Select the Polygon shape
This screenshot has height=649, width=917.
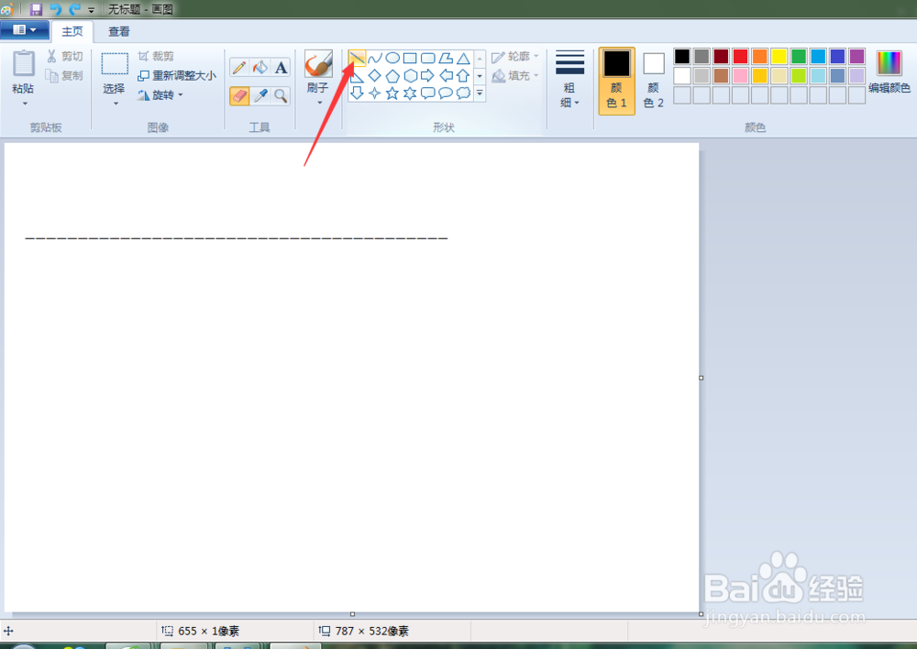tap(446, 58)
